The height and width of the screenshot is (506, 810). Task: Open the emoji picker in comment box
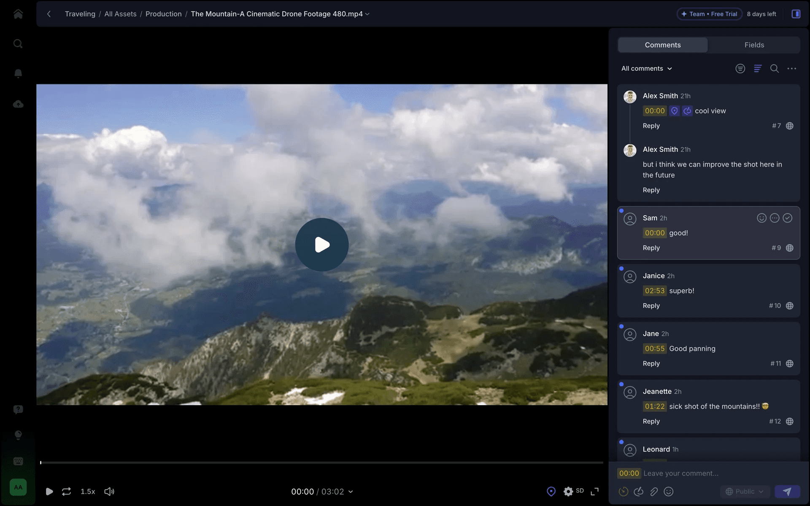pyautogui.click(x=669, y=492)
